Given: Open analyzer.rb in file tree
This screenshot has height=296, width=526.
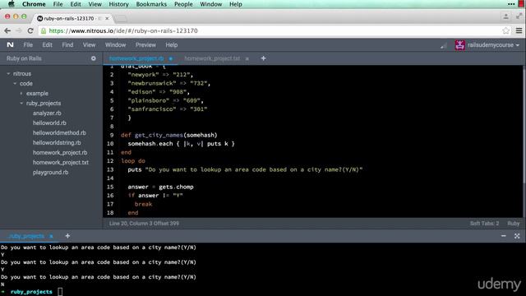Looking at the screenshot, I should (47, 113).
